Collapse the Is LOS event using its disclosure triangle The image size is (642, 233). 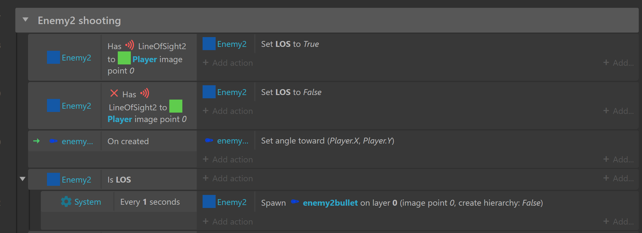(22, 179)
